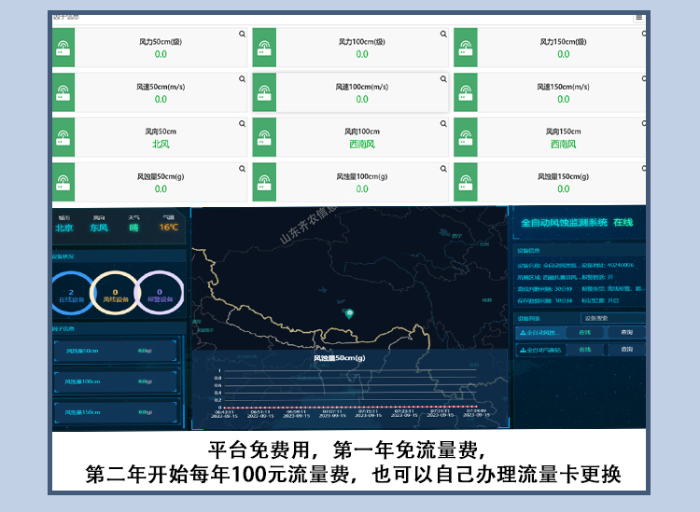Select the 离线设备 yellow status circle
Viewport: 700px width, 512px height.
tap(116, 296)
